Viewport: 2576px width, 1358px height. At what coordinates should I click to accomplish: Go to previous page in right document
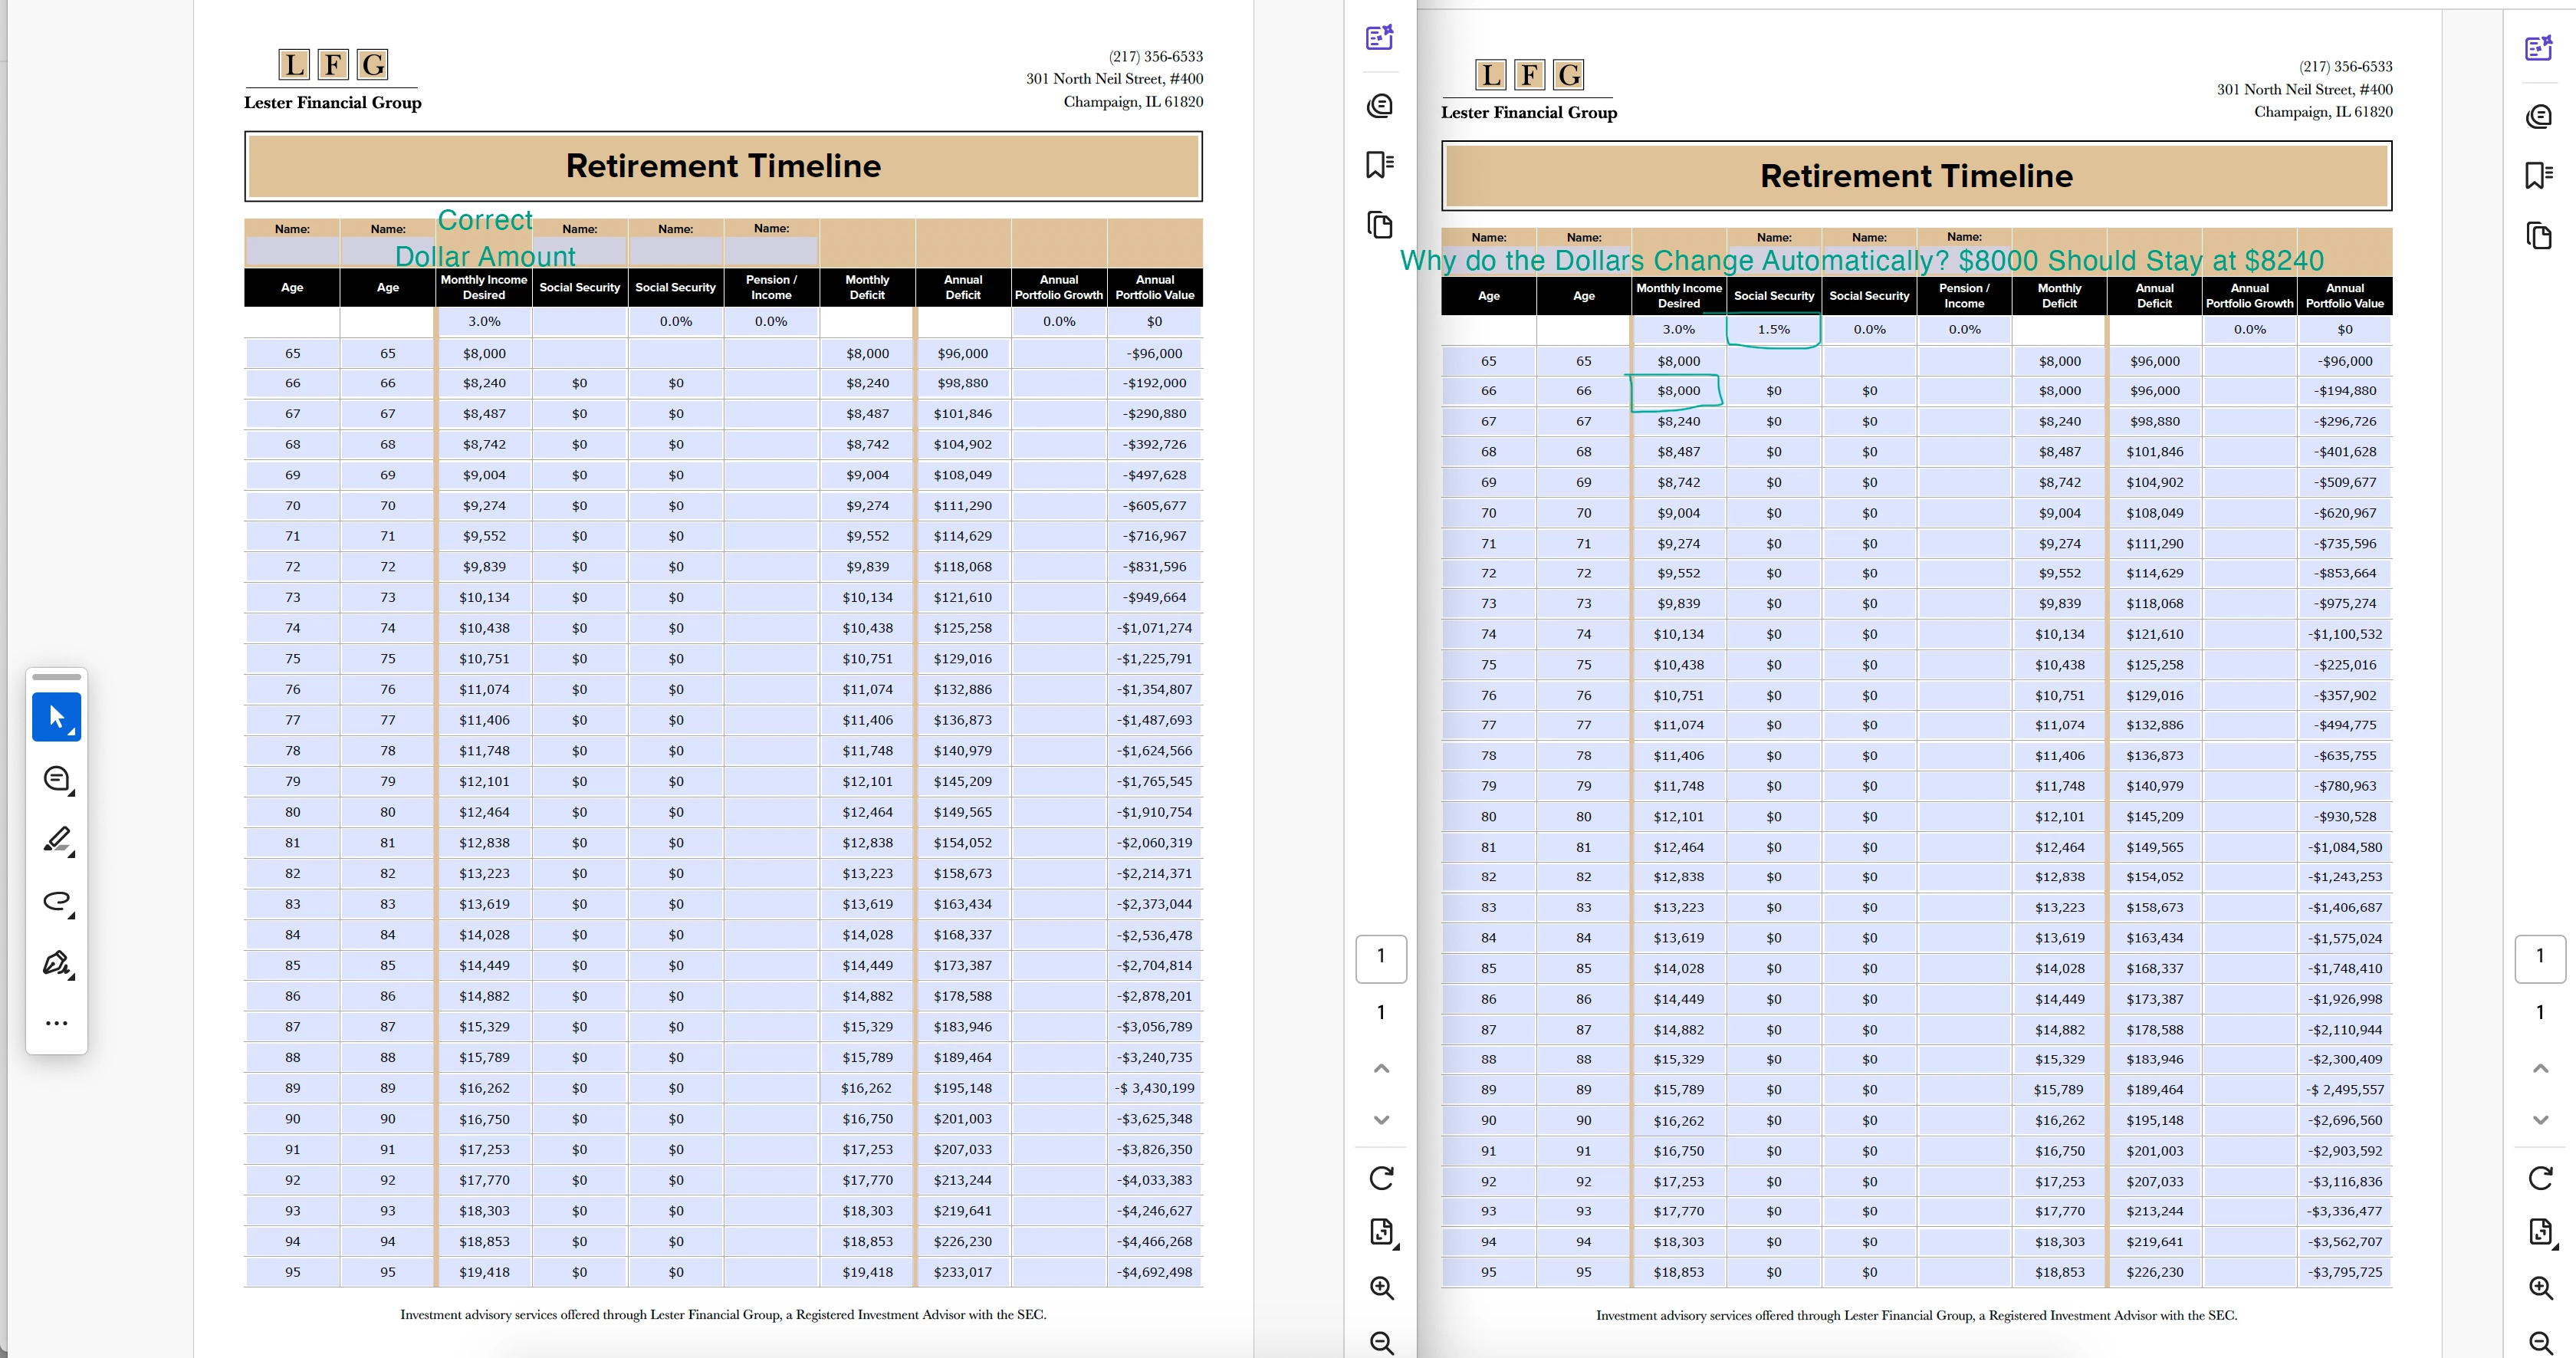2540,1068
